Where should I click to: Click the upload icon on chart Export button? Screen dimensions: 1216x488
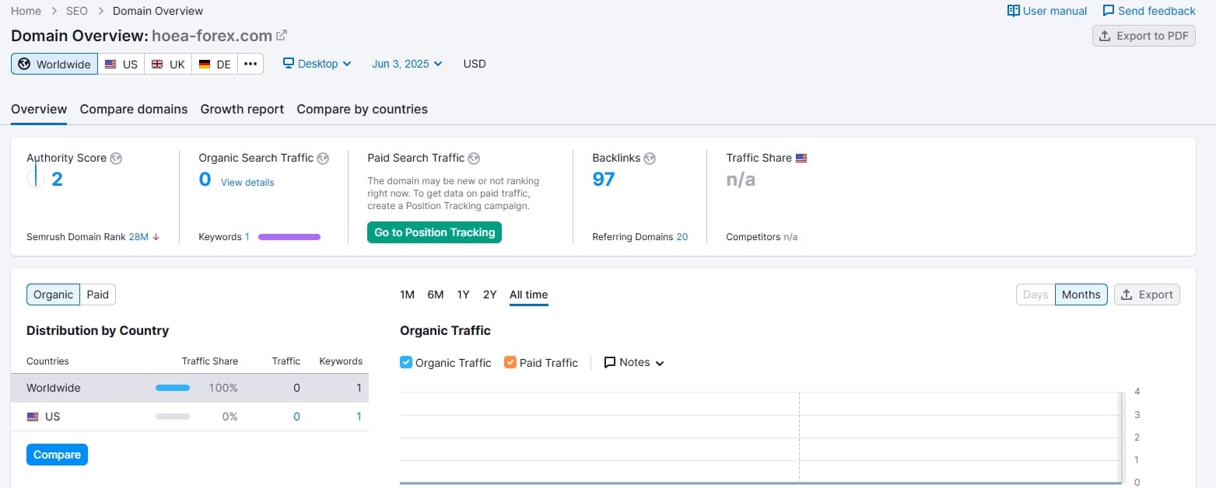point(1127,295)
